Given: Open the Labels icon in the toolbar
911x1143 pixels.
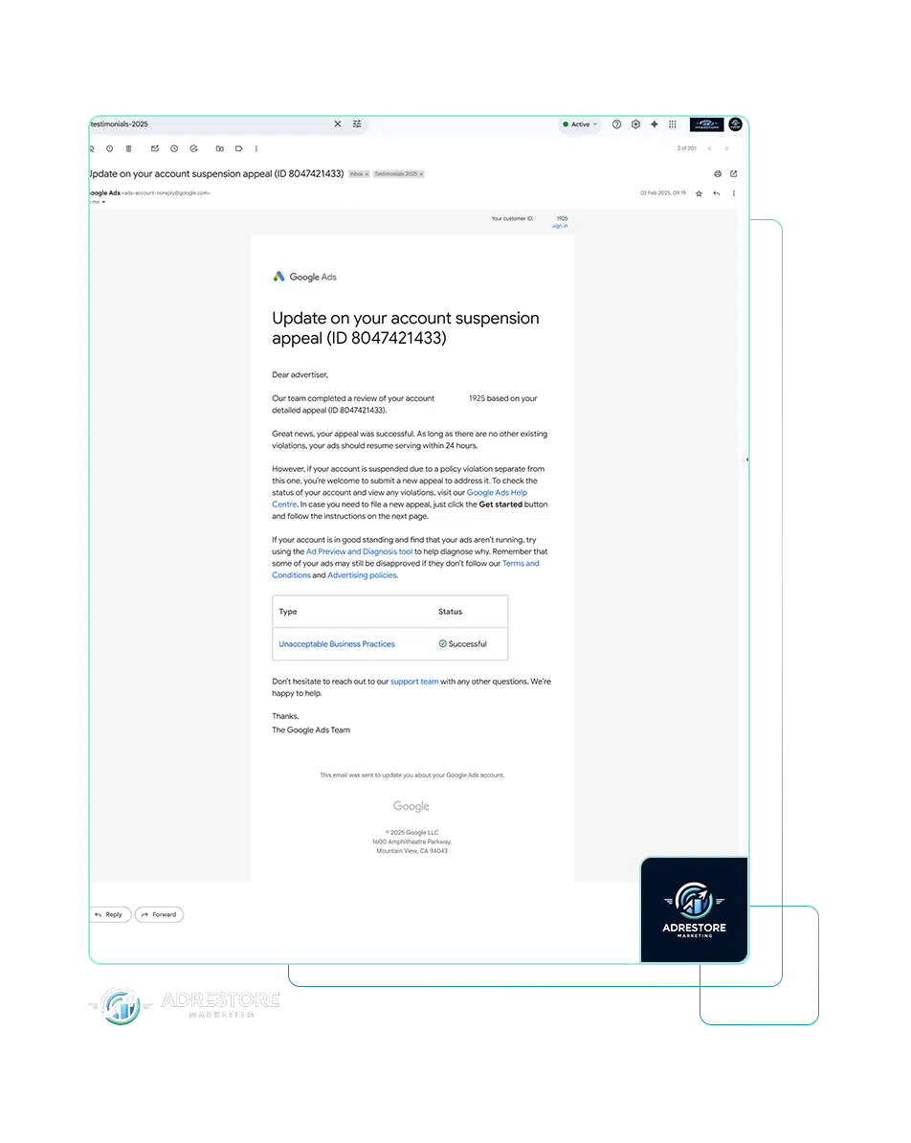Looking at the screenshot, I should pos(238,148).
